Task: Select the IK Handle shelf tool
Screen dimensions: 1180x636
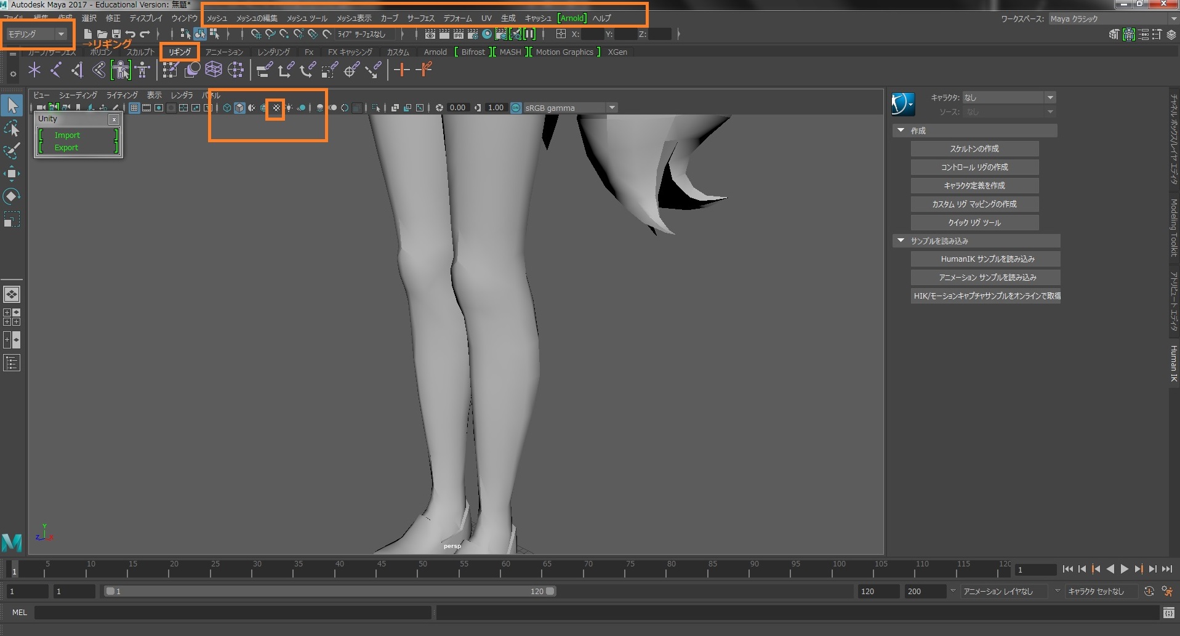Action: 78,70
